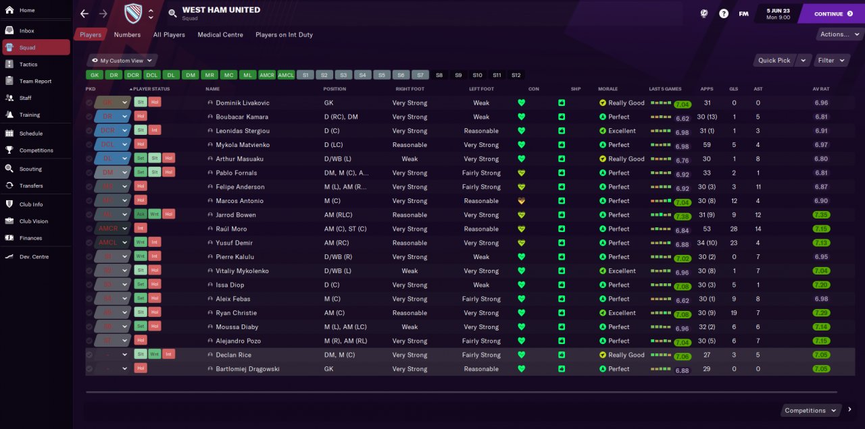This screenshot has height=429, width=865.
Task: Switch to the Players tab
Action: (91, 34)
